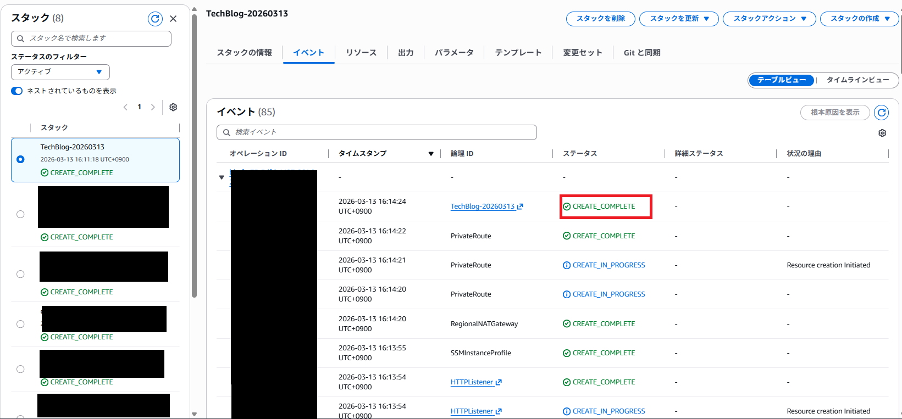Select the second stack's radio button
This screenshot has height=419, width=902.
click(x=20, y=214)
